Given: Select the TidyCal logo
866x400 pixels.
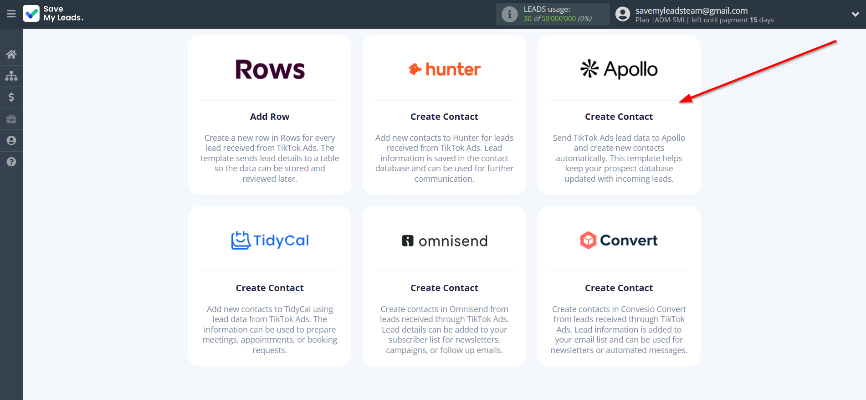Looking at the screenshot, I should click(270, 241).
